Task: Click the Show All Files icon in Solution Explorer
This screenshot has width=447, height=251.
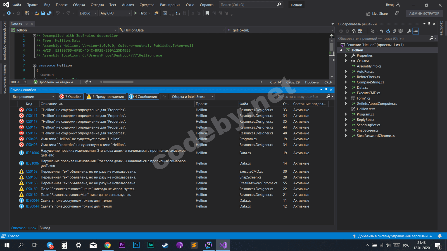Action: [x=401, y=31]
